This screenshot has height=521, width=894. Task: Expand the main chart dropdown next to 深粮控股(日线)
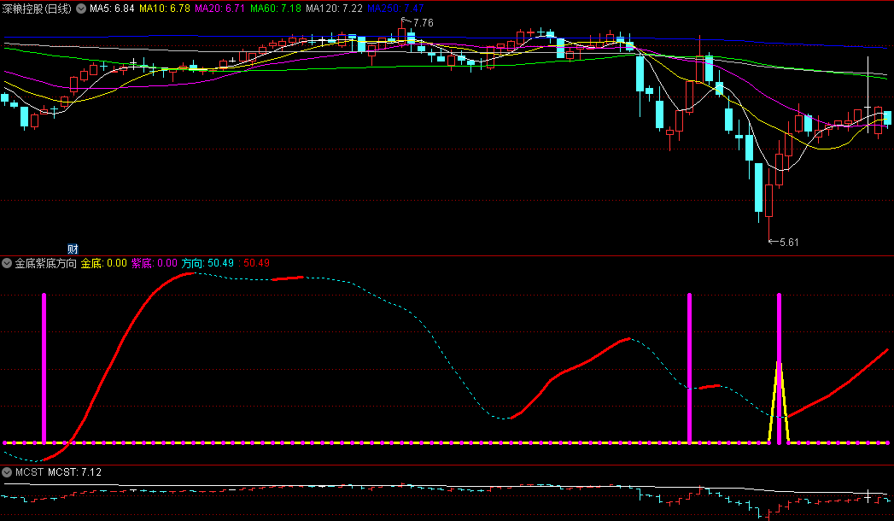[81, 9]
